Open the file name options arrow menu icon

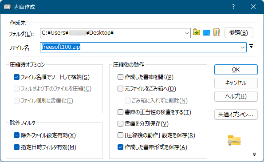click(251, 46)
